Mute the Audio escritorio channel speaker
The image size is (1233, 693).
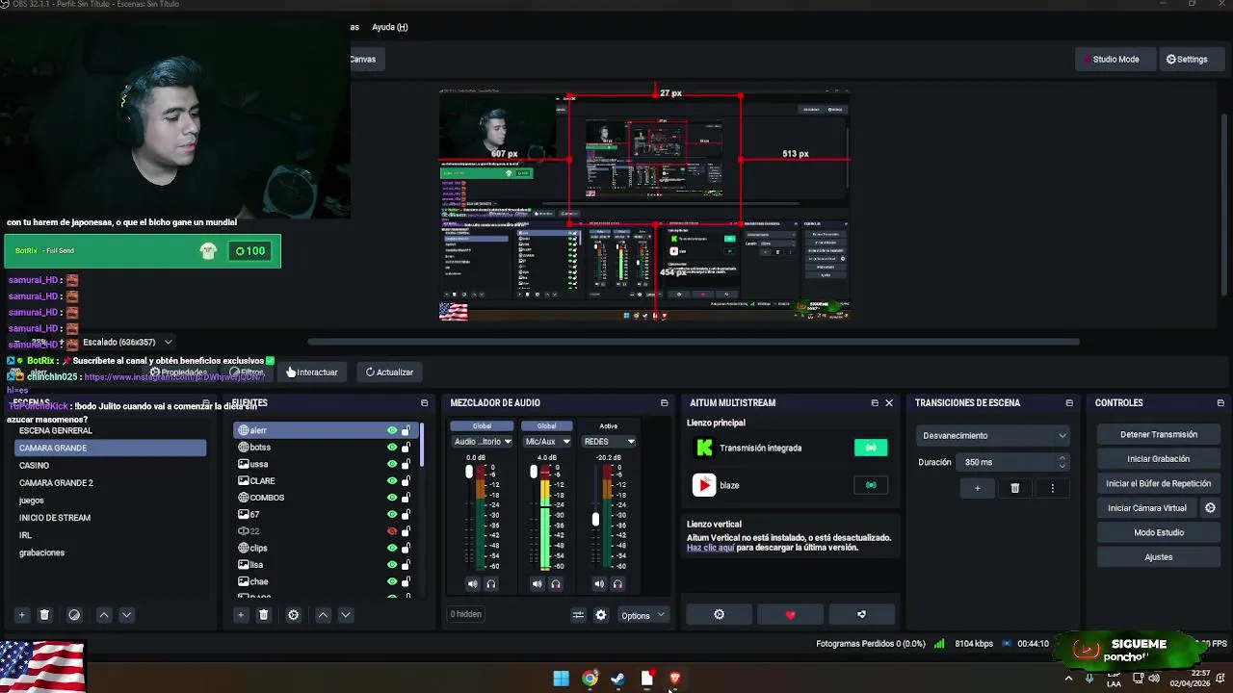point(472,583)
